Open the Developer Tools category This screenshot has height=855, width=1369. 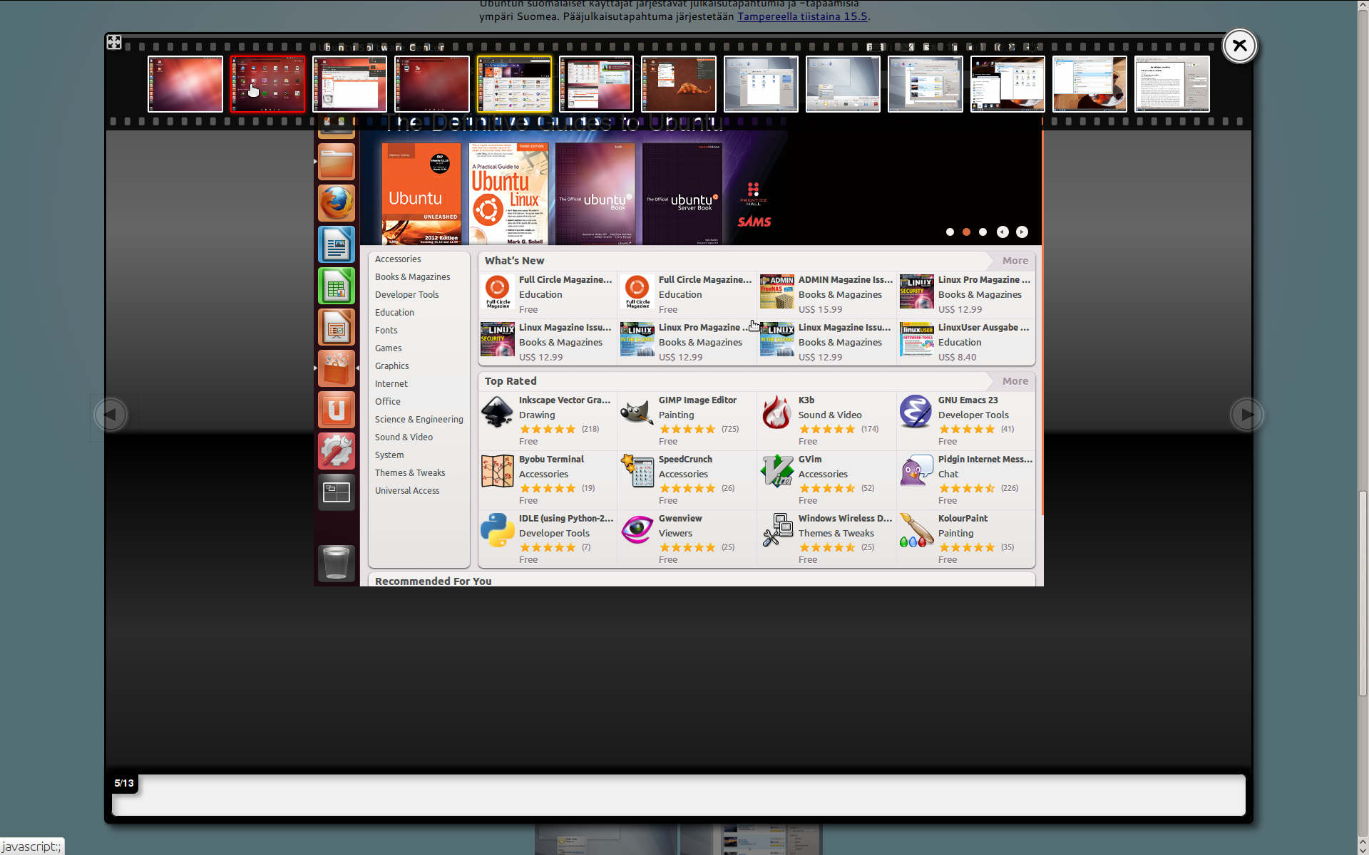(406, 295)
